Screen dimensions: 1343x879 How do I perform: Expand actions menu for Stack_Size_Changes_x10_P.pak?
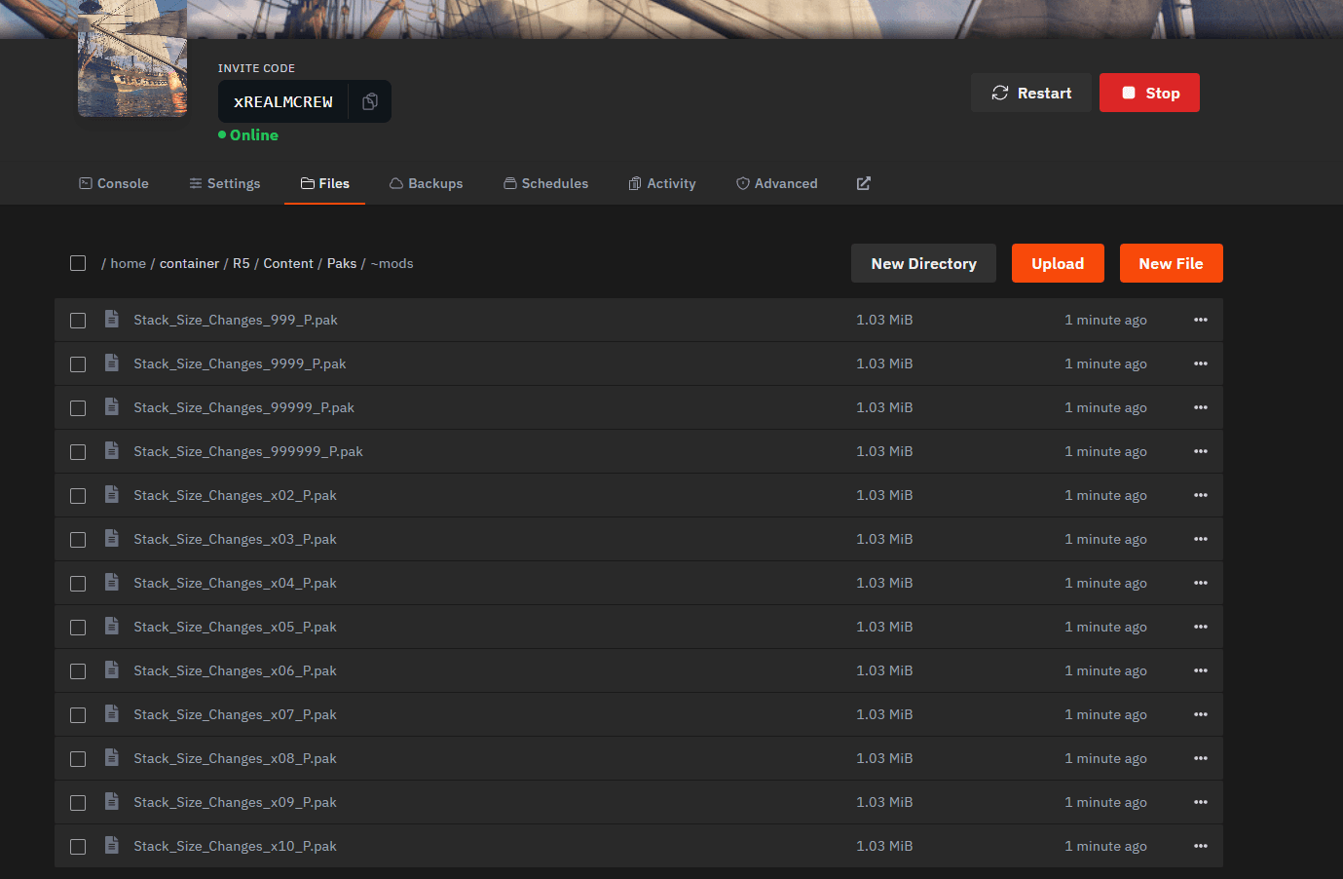(x=1200, y=846)
